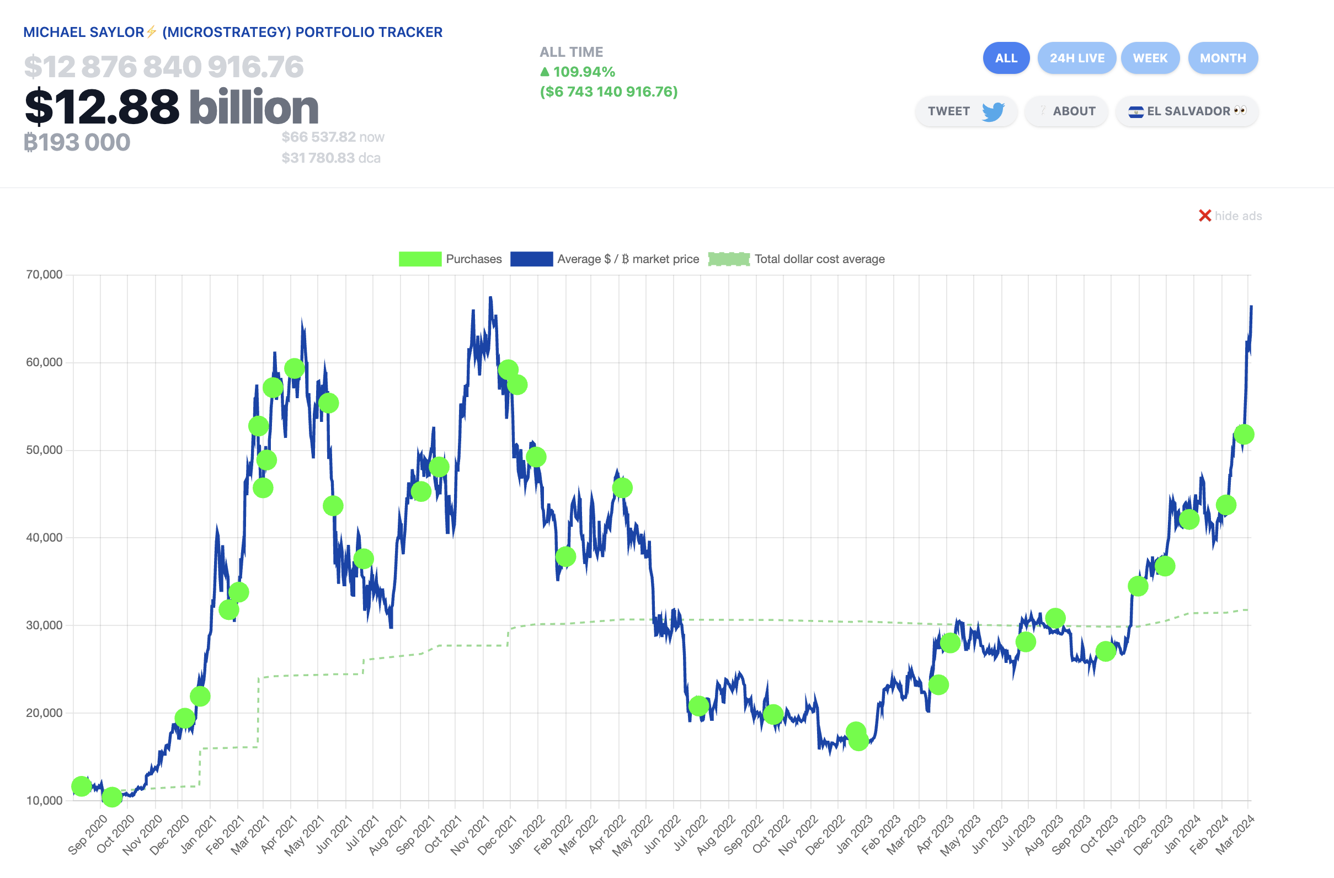Click the green up-triangle beside 109.94%
The height and width of the screenshot is (878, 1334).
(545, 72)
